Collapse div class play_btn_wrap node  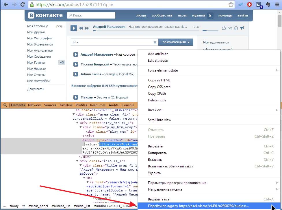[x=81, y=127]
